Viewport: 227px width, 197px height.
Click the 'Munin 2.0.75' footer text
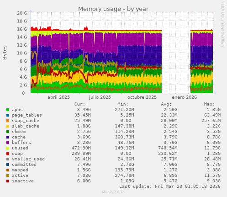click(113, 192)
